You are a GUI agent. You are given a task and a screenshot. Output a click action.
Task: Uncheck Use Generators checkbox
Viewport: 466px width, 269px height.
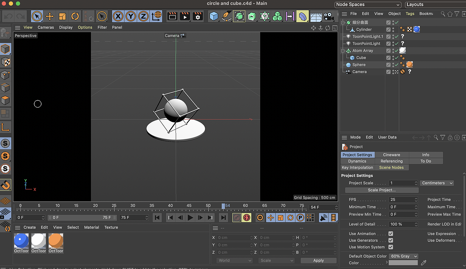391,240
